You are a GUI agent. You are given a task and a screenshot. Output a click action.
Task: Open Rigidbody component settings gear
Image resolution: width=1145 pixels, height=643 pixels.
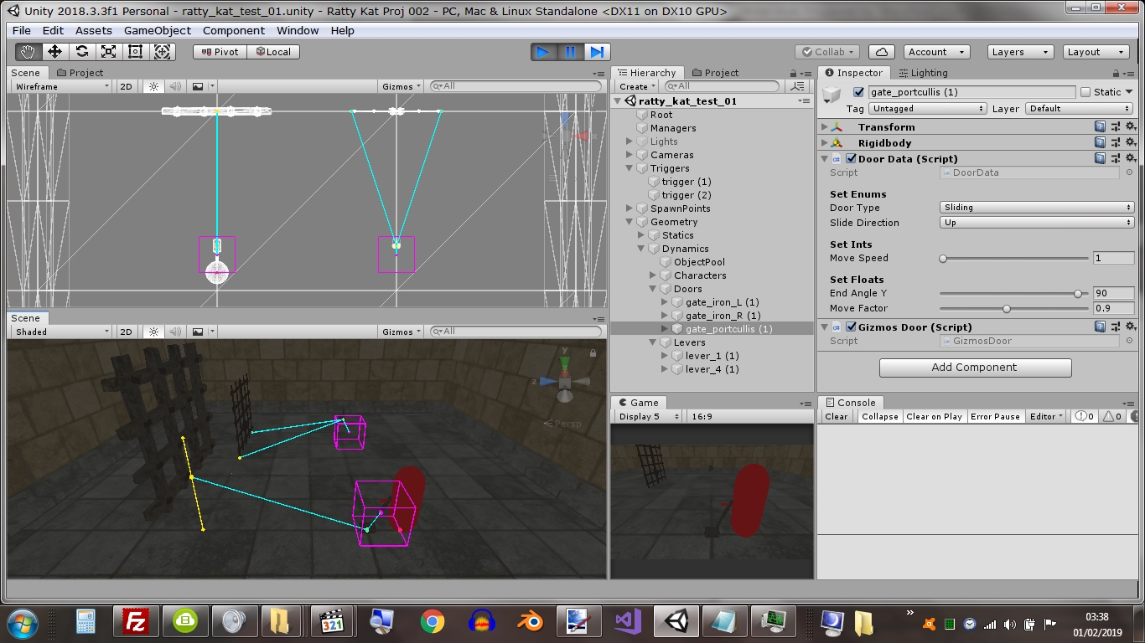[x=1130, y=143]
